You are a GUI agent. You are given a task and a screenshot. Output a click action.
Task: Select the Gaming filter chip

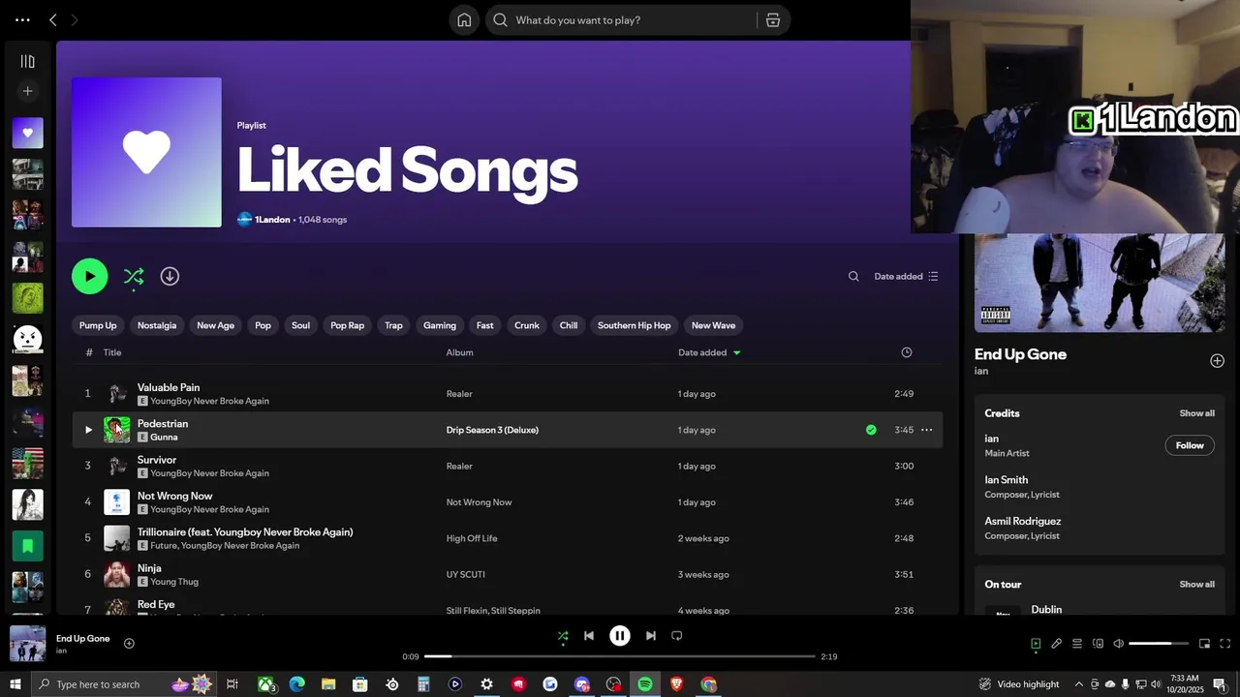[440, 325]
